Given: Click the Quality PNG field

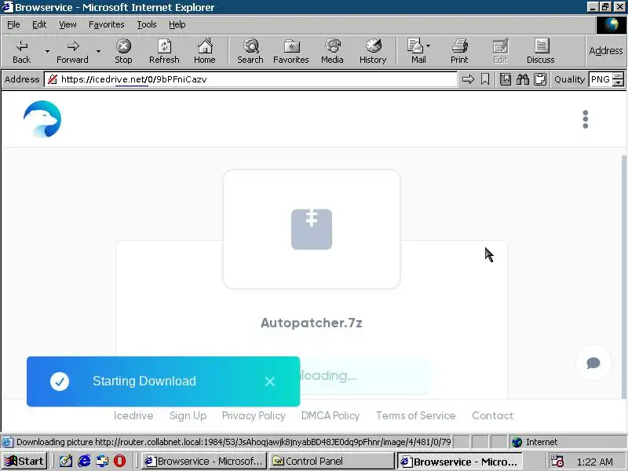Looking at the screenshot, I should (x=601, y=79).
